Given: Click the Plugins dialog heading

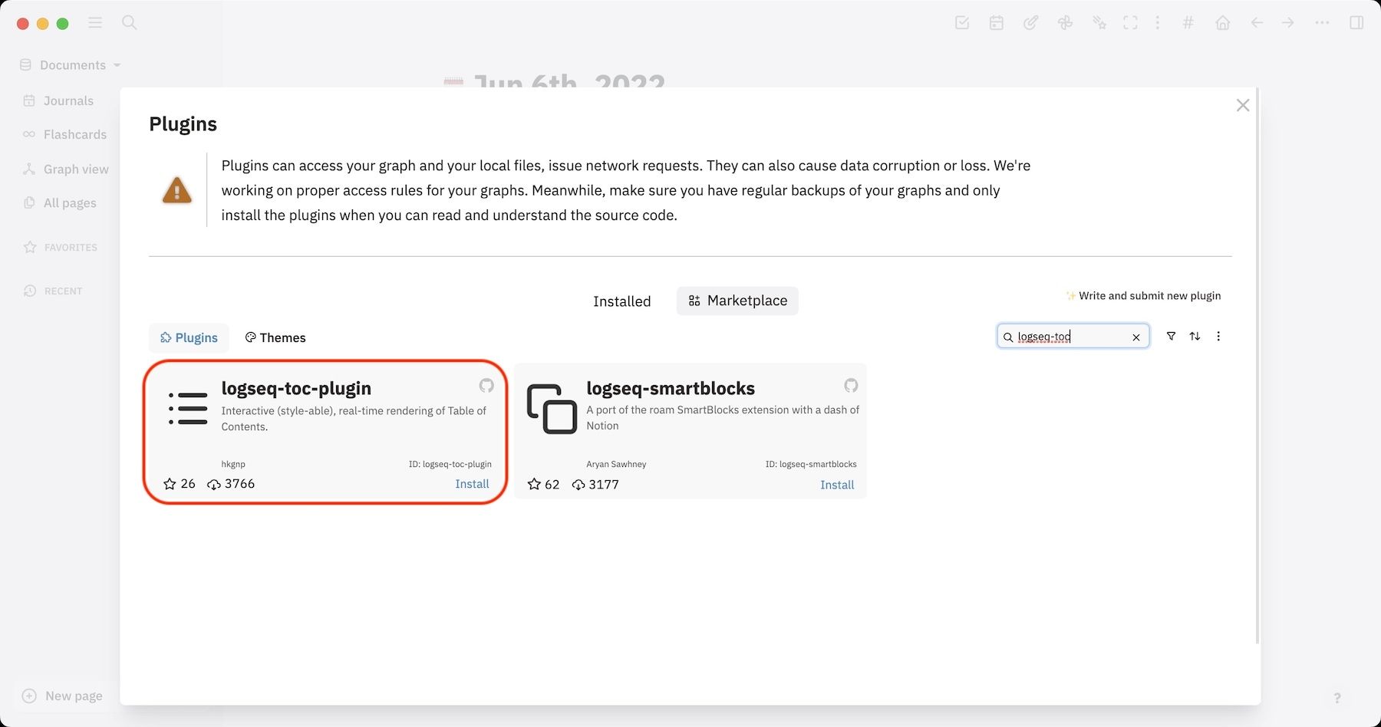Looking at the screenshot, I should point(183,124).
